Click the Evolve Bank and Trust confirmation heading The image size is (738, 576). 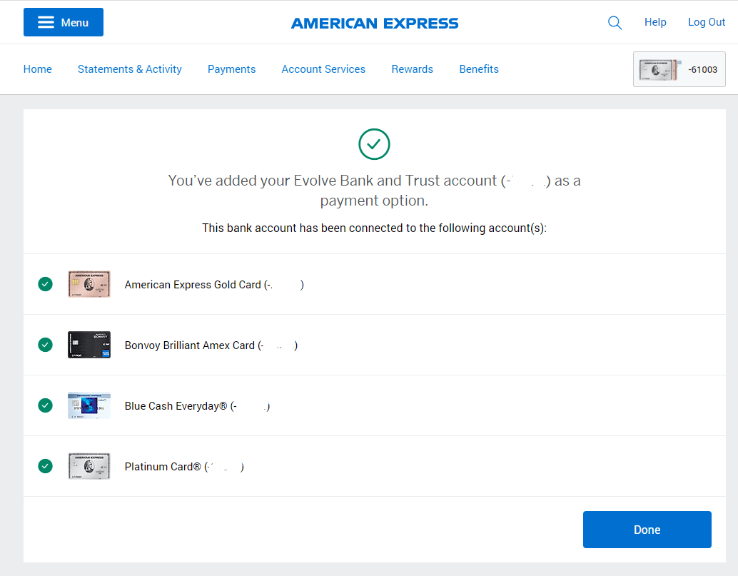374,191
